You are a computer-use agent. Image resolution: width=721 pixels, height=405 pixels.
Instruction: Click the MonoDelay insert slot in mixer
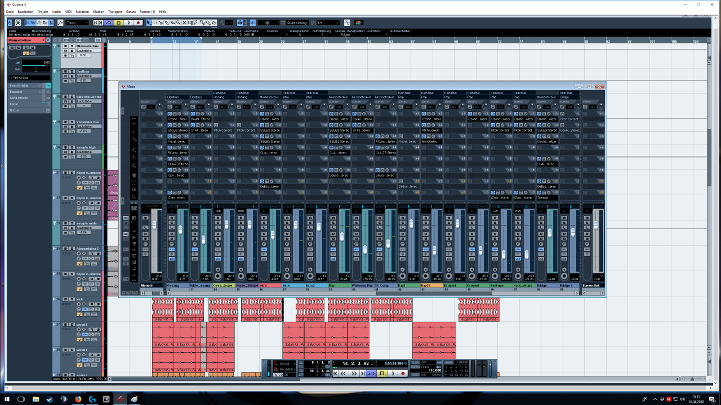click(432, 141)
